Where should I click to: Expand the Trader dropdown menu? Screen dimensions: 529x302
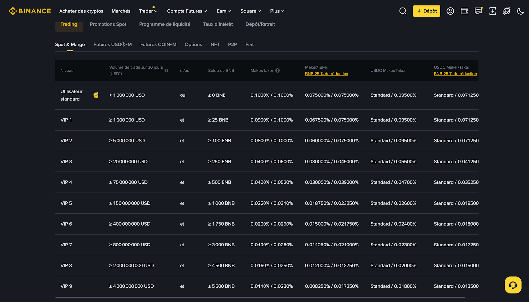pos(148,11)
